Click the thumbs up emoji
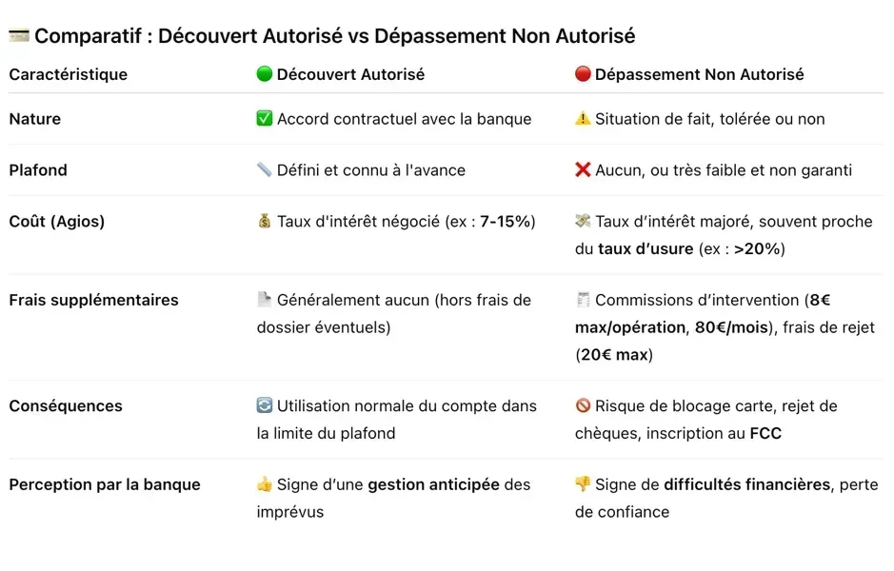This screenshot has height=571, width=894. pos(265,484)
